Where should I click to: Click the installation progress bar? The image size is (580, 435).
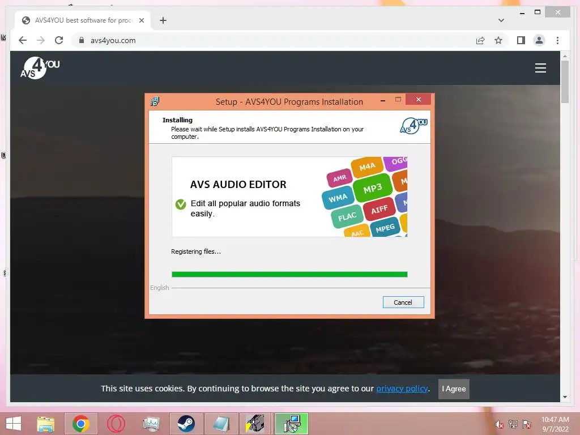(289, 275)
